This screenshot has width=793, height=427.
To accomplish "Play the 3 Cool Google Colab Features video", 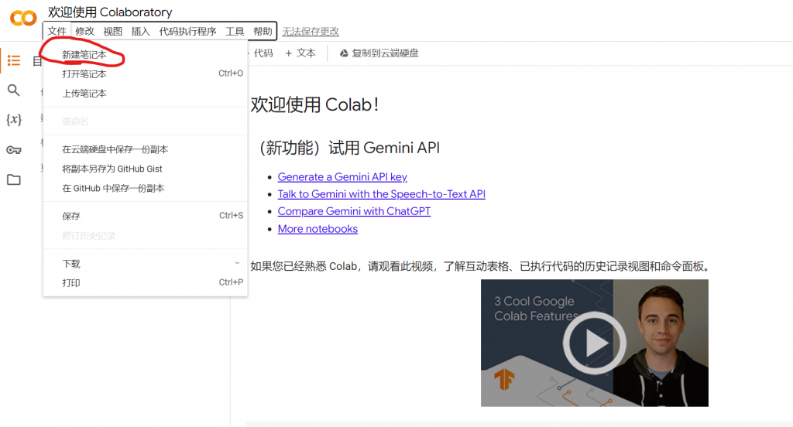I will click(594, 343).
